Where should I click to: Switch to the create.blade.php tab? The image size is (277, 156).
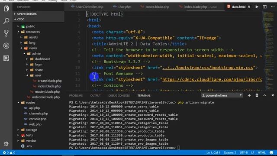[155, 7]
